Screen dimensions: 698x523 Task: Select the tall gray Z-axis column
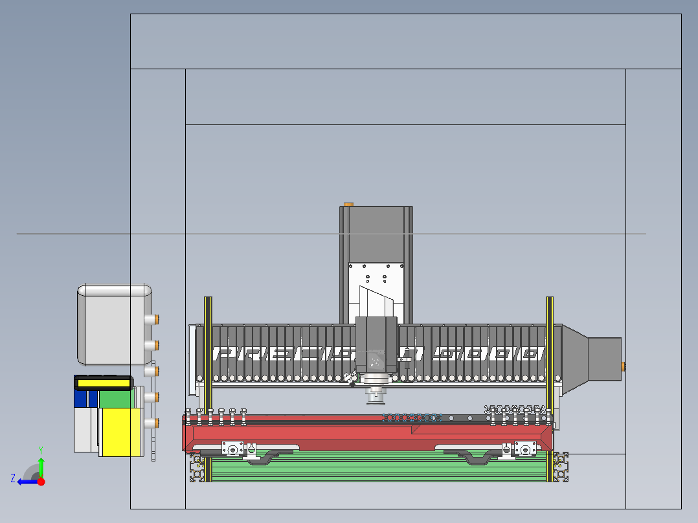click(x=376, y=234)
